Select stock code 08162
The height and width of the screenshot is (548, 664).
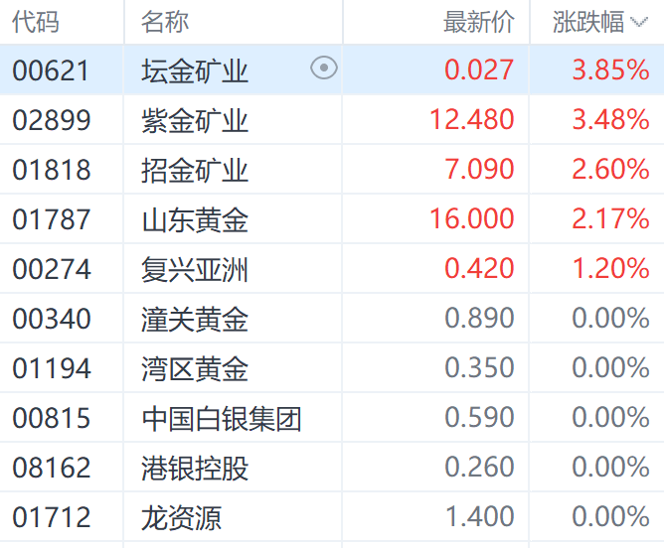point(52,468)
